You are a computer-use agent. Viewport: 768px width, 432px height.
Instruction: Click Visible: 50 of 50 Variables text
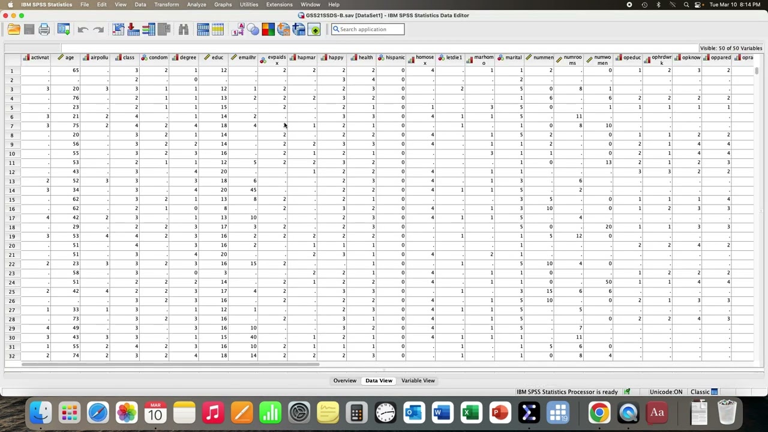click(x=731, y=48)
